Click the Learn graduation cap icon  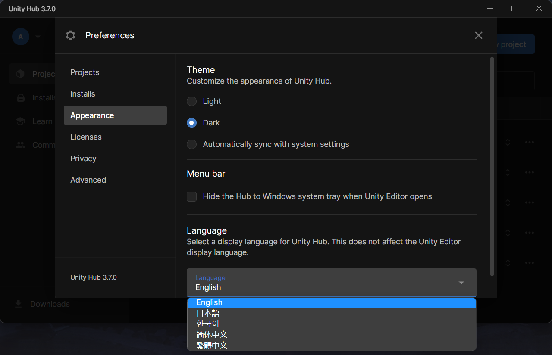(20, 121)
